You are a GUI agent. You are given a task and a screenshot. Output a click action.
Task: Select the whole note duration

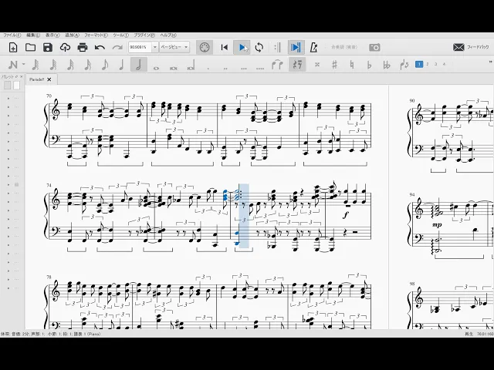[156, 67]
